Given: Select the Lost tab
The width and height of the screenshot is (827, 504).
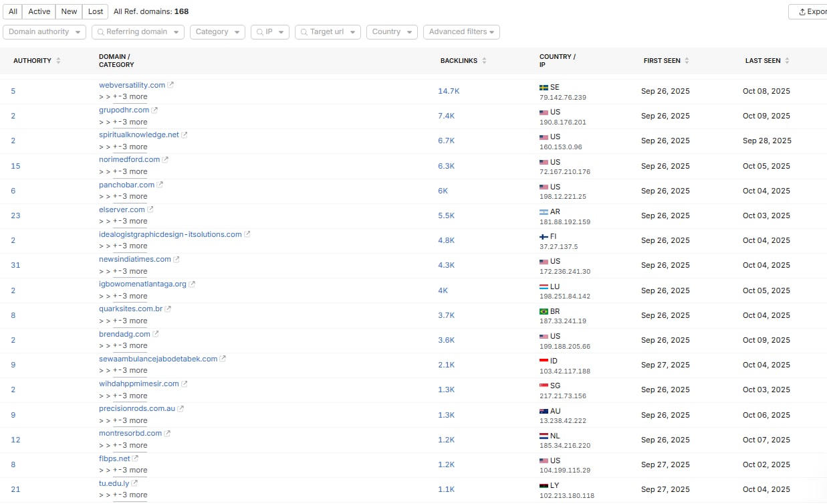Looking at the screenshot, I should pos(96,11).
